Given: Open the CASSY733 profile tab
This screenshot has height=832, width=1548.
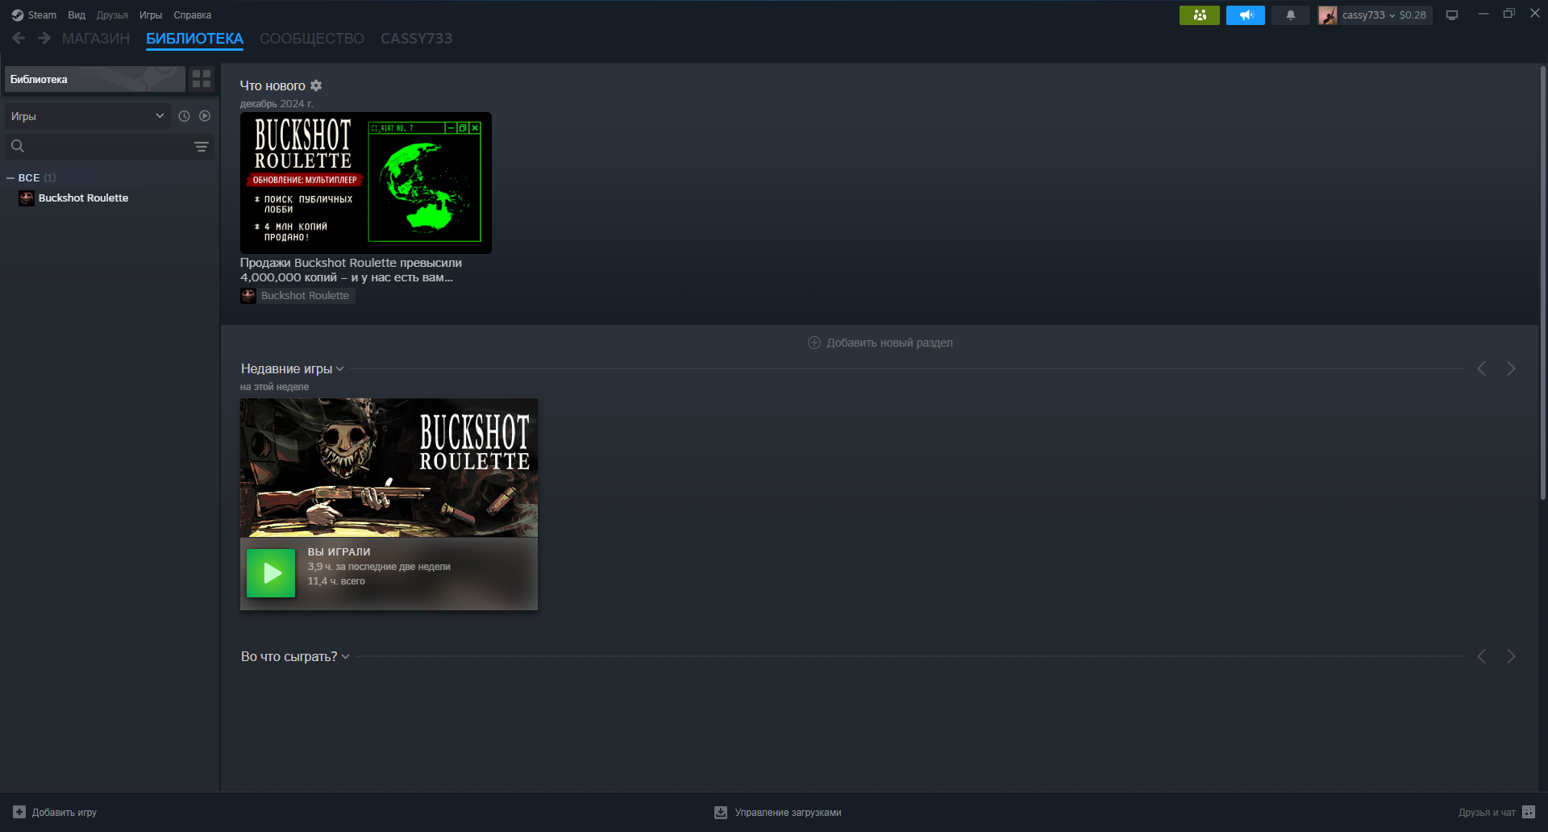Looking at the screenshot, I should [x=416, y=39].
